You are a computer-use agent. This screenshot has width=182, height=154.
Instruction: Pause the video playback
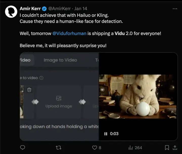106,134
